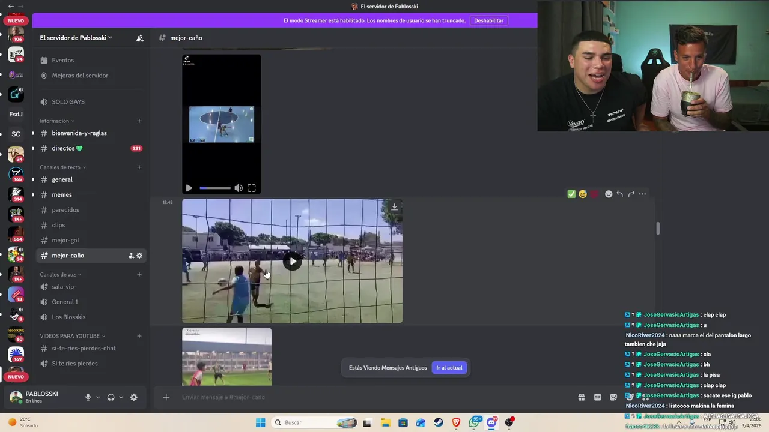This screenshot has height=432, width=769.
Task: Open the GIF picker
Action: point(597,397)
